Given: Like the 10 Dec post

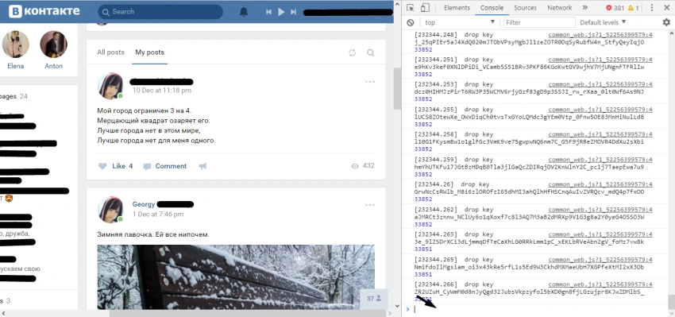Looking at the screenshot, I should point(115,166).
